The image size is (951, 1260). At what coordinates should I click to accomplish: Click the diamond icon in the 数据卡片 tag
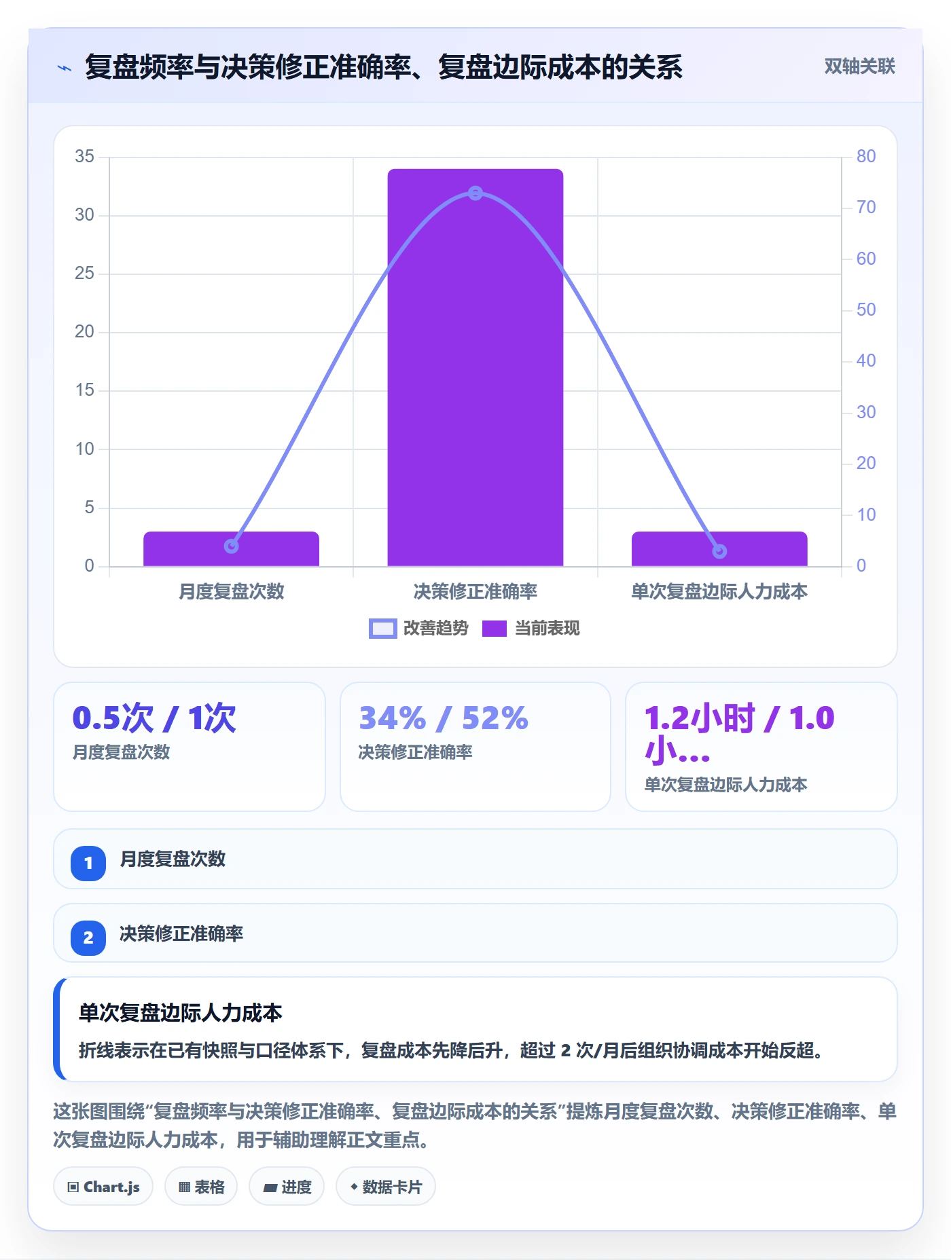click(354, 1187)
